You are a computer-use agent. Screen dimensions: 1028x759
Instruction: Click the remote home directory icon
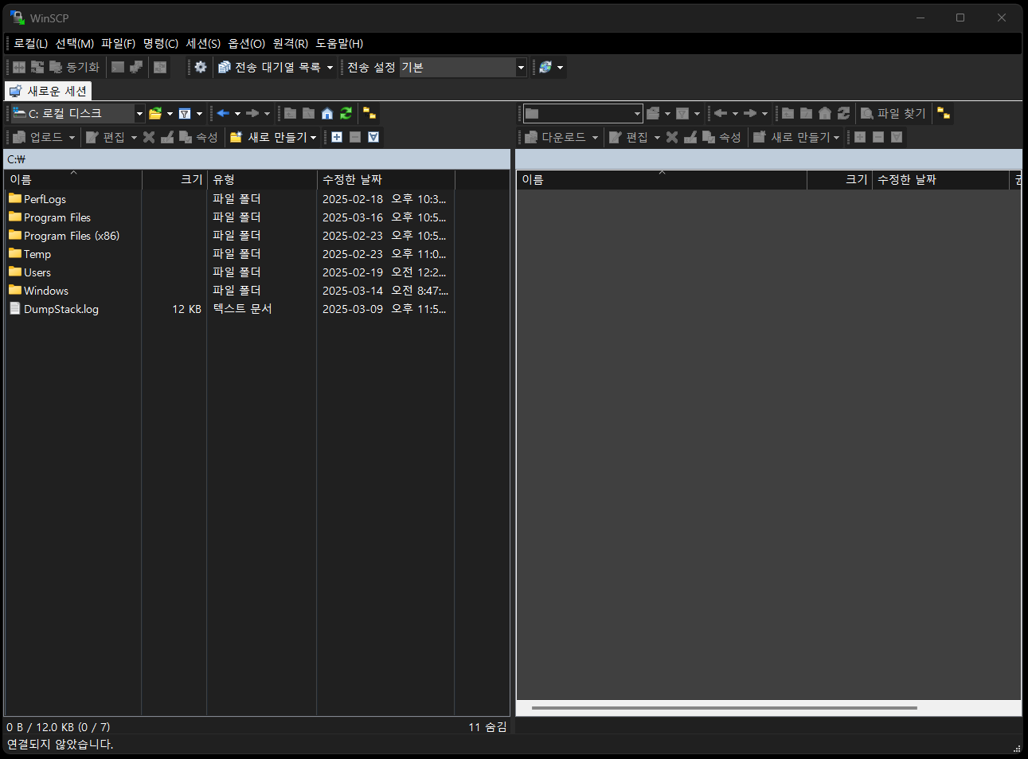[x=825, y=114]
